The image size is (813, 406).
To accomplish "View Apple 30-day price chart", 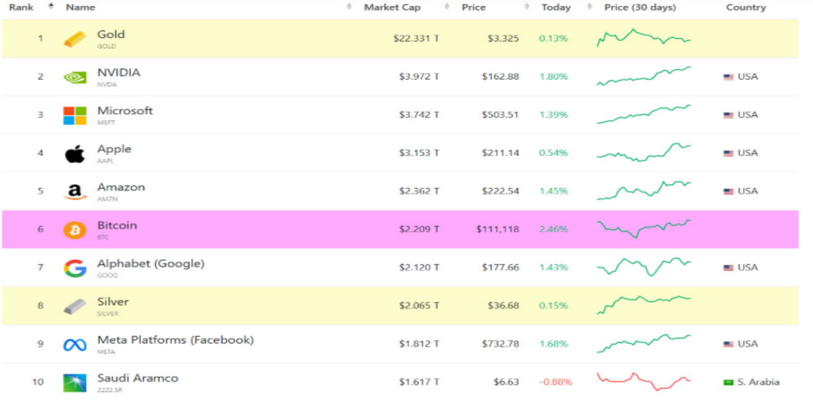I will click(x=644, y=152).
